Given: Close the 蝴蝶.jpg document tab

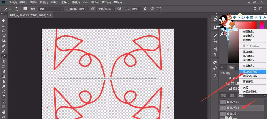Looking at the screenshot, I should click(50, 15).
